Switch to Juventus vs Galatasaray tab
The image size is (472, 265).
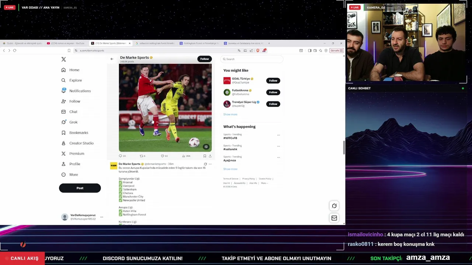243,43
